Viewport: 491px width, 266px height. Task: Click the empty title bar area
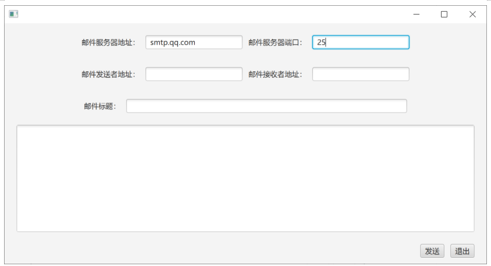click(x=209, y=15)
